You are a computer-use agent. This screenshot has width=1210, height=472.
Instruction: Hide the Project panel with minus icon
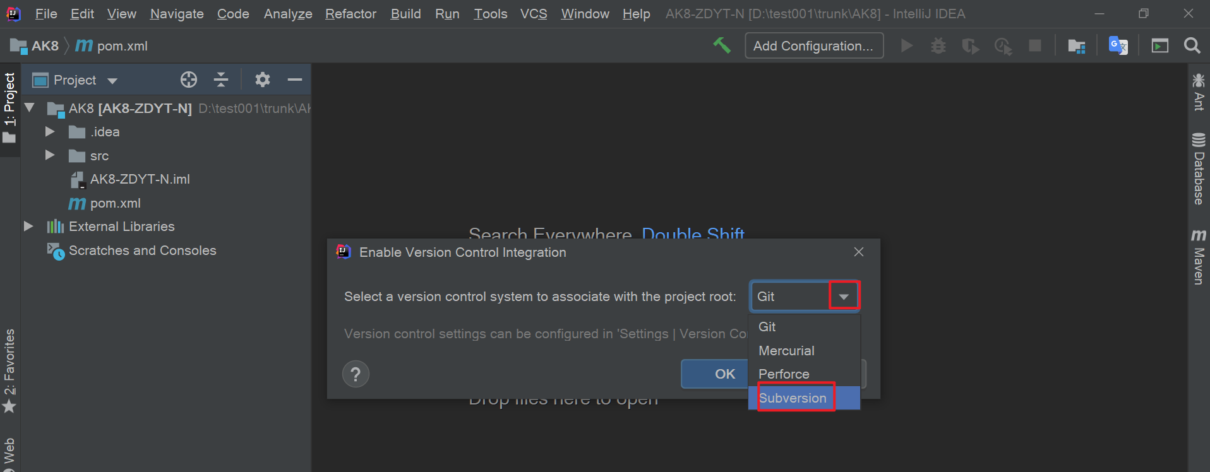[x=295, y=80]
